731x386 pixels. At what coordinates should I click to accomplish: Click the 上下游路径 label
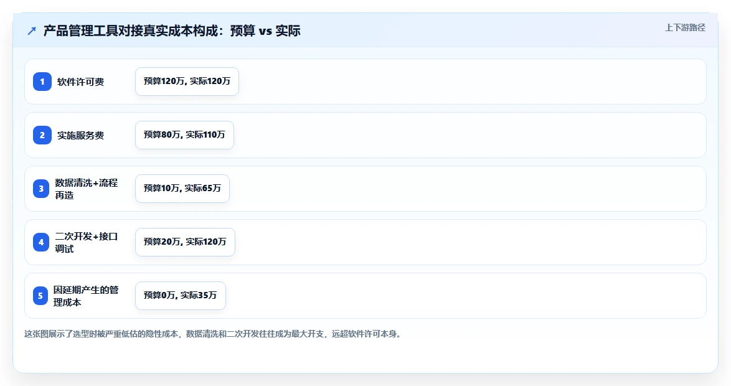685,28
